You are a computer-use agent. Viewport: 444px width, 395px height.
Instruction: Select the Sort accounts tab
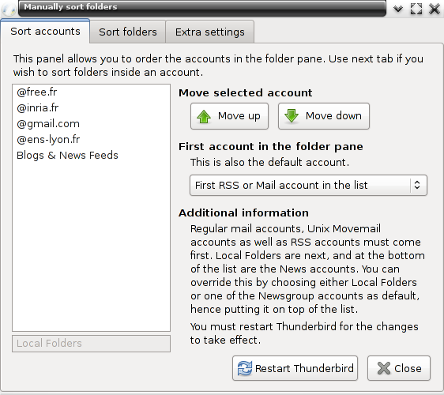(45, 31)
